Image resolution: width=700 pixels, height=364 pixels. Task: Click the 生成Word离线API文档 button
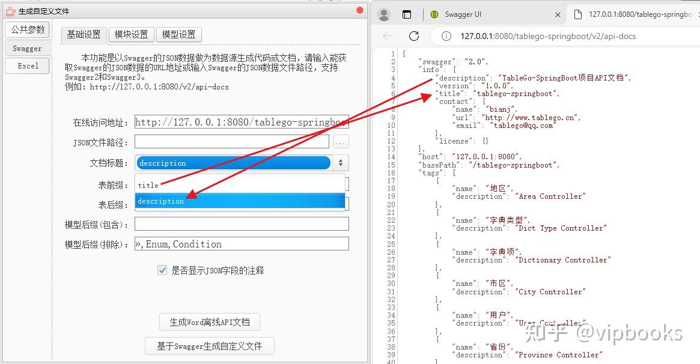209,322
